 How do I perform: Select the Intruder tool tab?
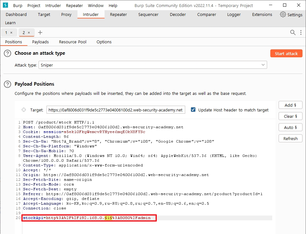tap(91, 14)
